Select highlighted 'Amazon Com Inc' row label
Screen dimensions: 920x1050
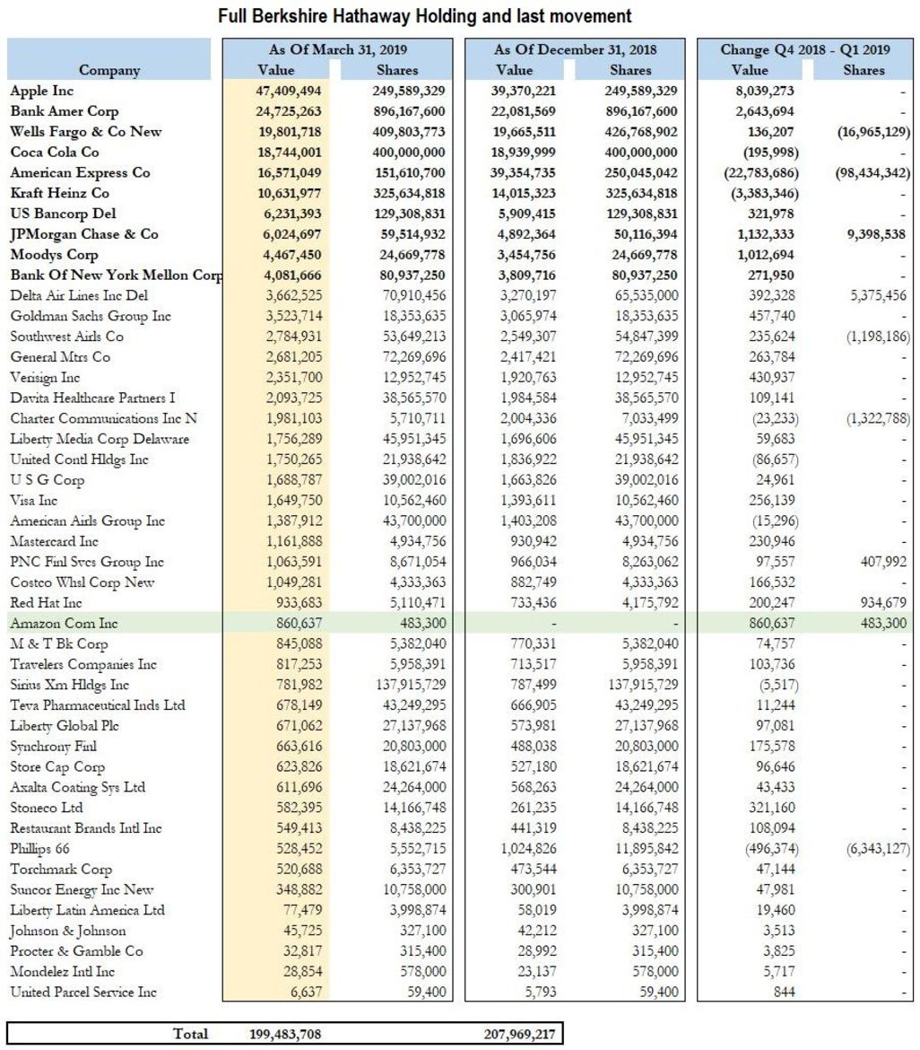coord(64,624)
